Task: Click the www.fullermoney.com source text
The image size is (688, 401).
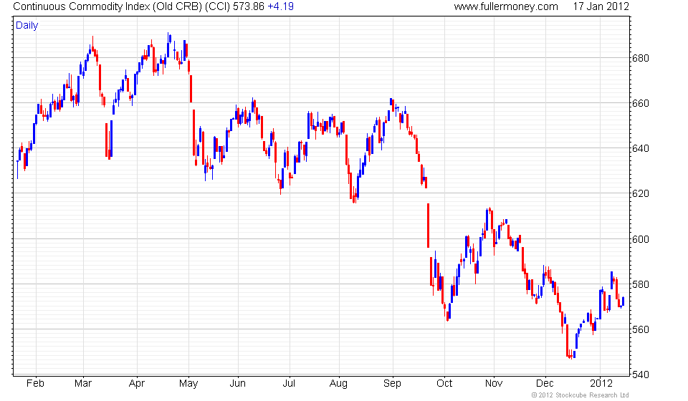Action: (506, 6)
